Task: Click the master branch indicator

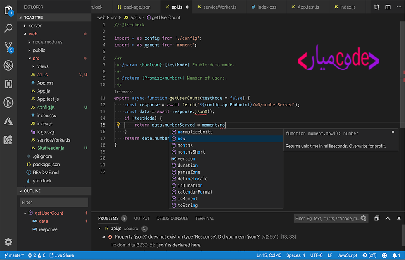Action: coord(14,255)
